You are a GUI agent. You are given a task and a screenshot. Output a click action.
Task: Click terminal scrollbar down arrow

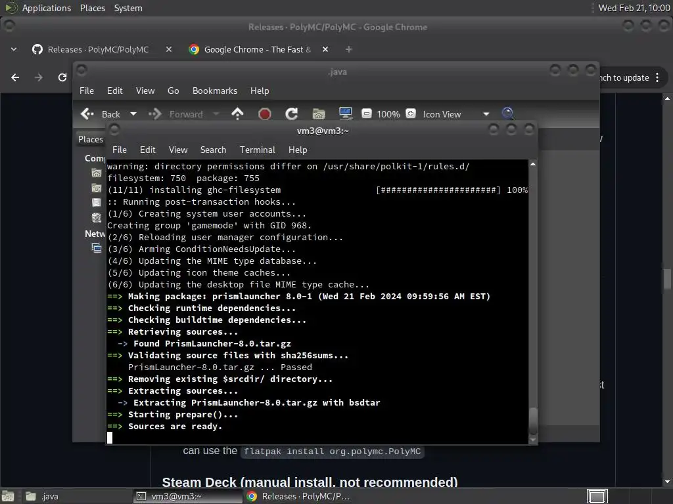533,440
